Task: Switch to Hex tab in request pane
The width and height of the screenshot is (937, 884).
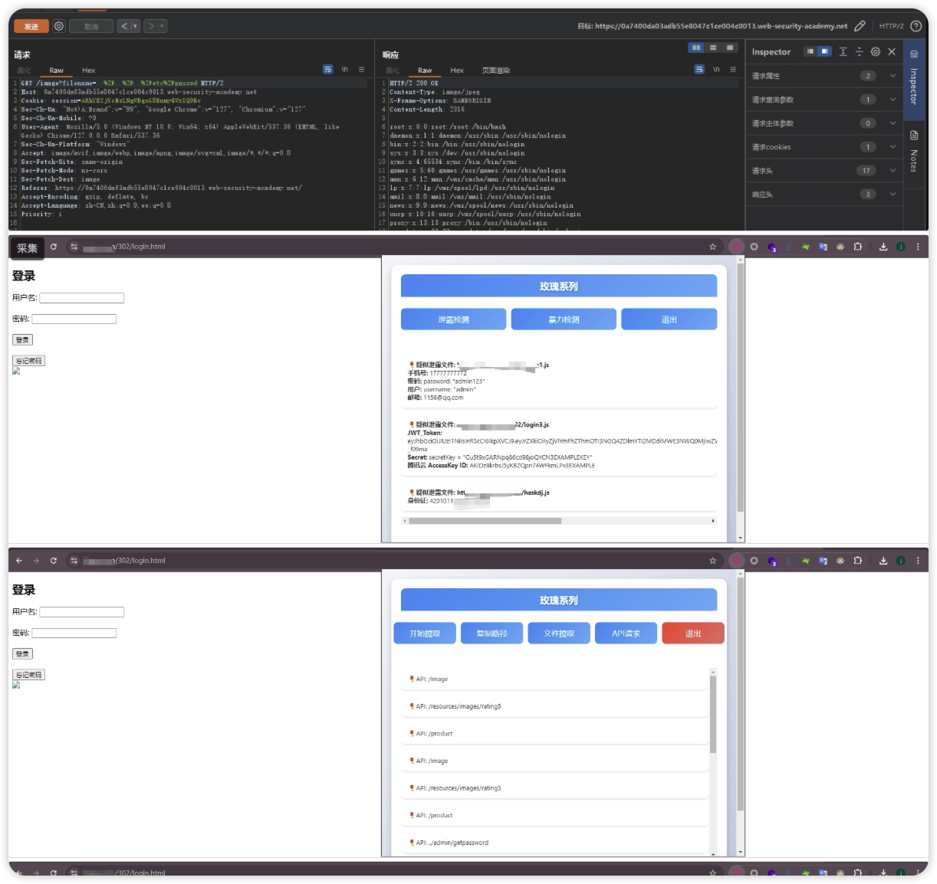Action: pos(89,70)
